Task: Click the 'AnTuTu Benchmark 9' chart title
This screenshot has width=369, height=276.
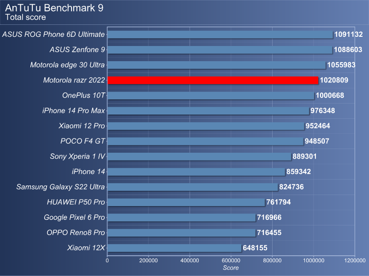Action: coord(54,8)
